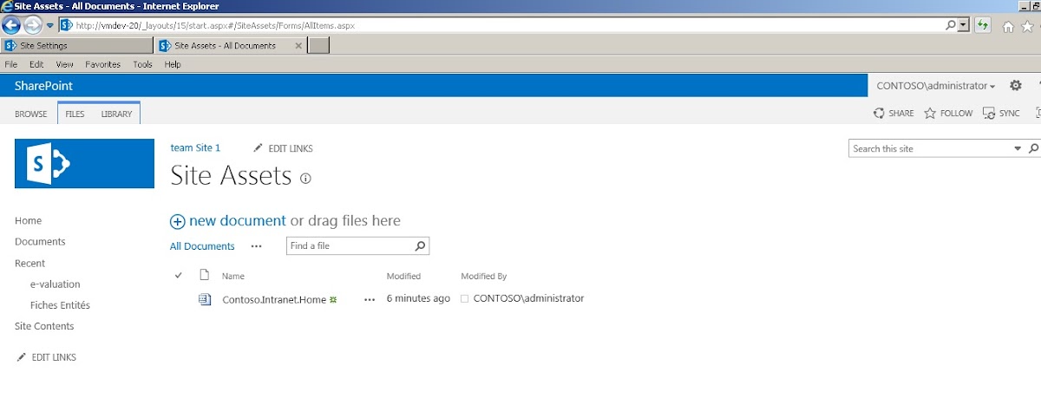Open a new blank browser tab
Screen dimensions: 1041x418
pos(319,46)
